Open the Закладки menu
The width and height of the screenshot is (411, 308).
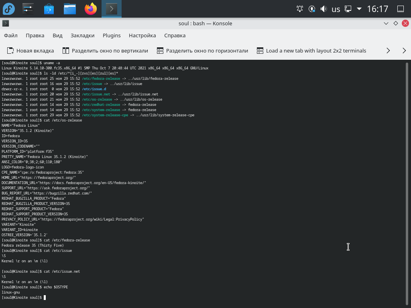click(x=83, y=35)
